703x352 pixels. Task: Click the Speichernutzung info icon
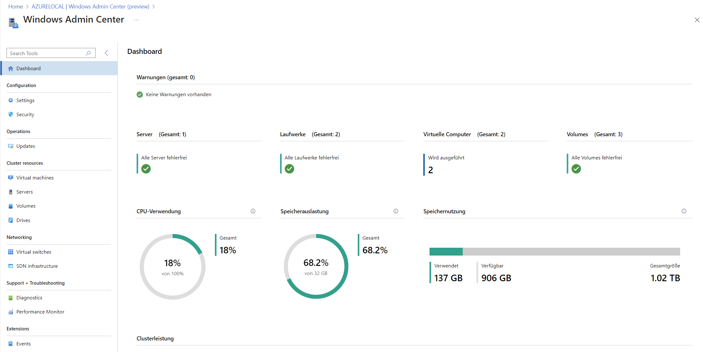[684, 211]
